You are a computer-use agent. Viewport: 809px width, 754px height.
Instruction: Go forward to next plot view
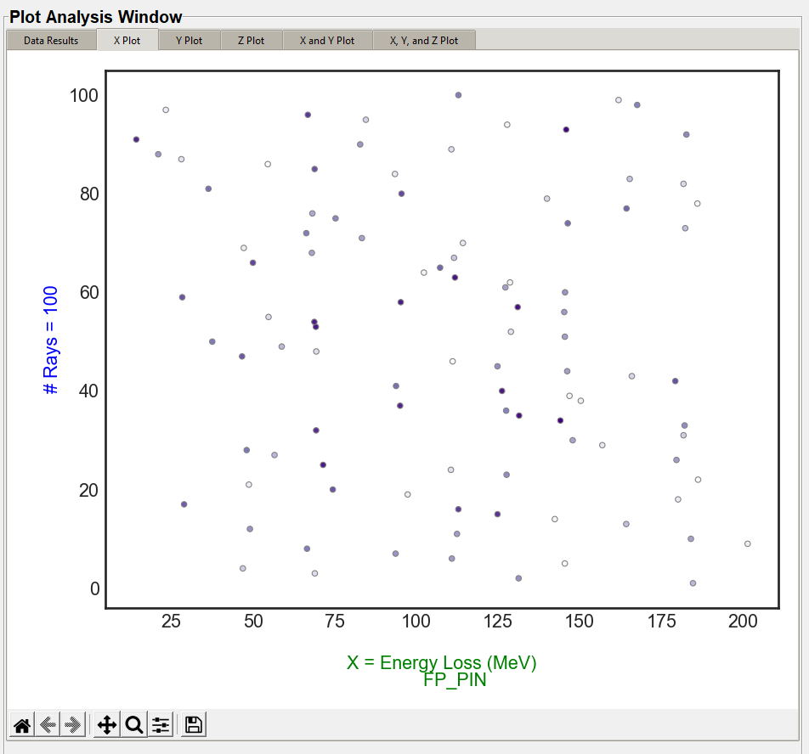click(73, 725)
